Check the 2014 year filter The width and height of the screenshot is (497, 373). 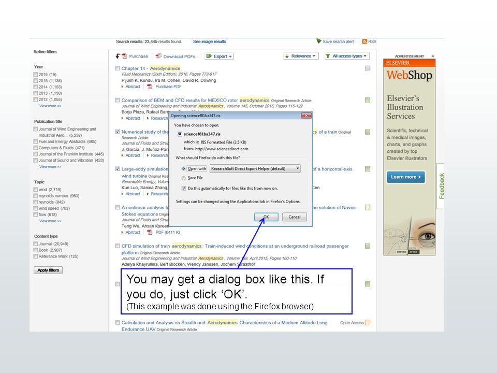click(36, 87)
